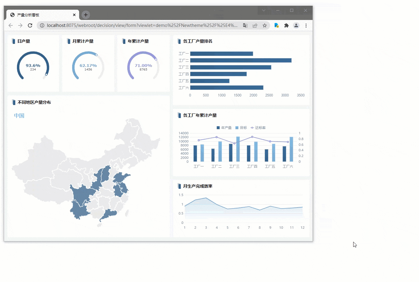This screenshot has width=419, height=282.
Task: Click the 8765 value under yearly gauge
Action: (143, 70)
